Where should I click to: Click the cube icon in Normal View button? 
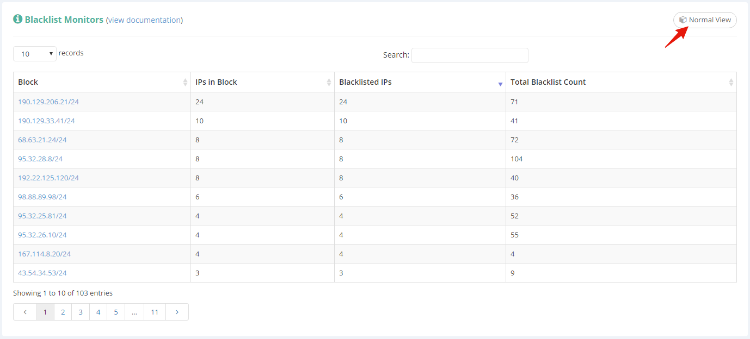683,20
